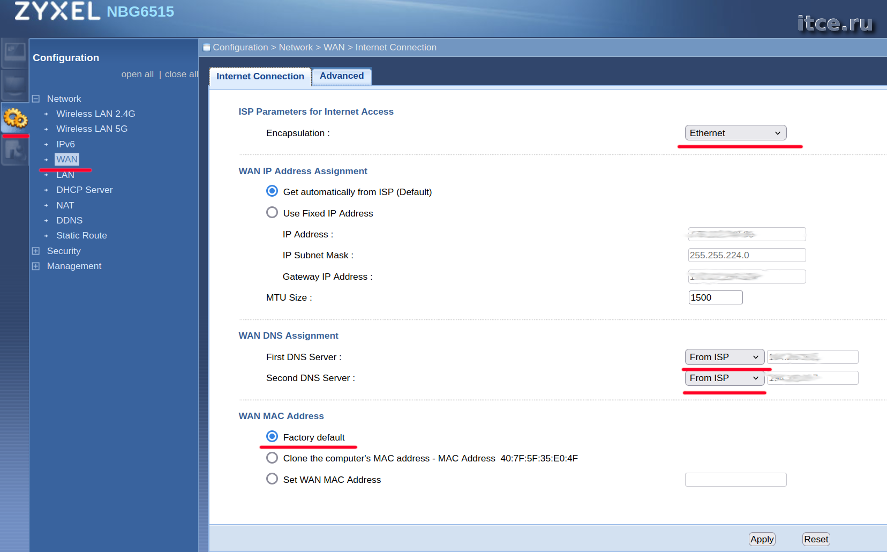Select Use Fixed IP Address radio

point(272,213)
